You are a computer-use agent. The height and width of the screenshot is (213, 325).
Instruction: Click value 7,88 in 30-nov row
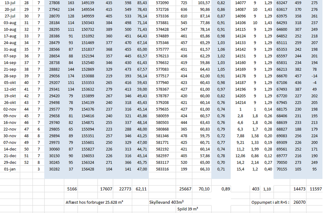point(240,136)
